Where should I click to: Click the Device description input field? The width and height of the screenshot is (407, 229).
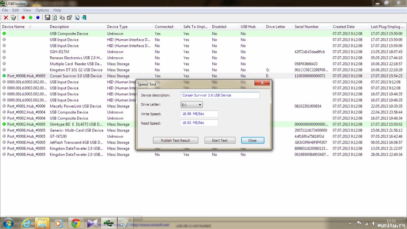point(220,95)
